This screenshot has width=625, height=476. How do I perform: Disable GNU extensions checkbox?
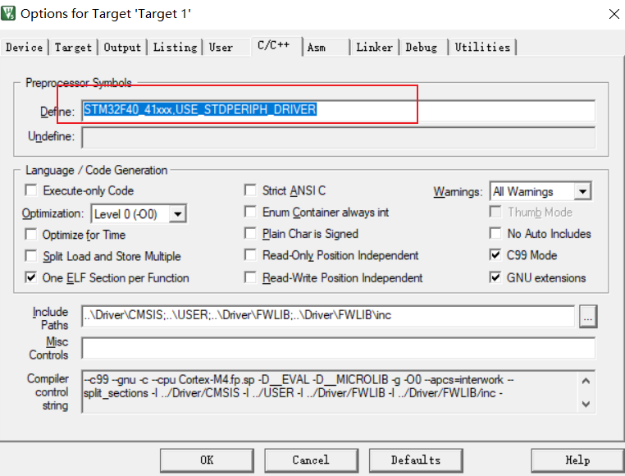pos(495,277)
